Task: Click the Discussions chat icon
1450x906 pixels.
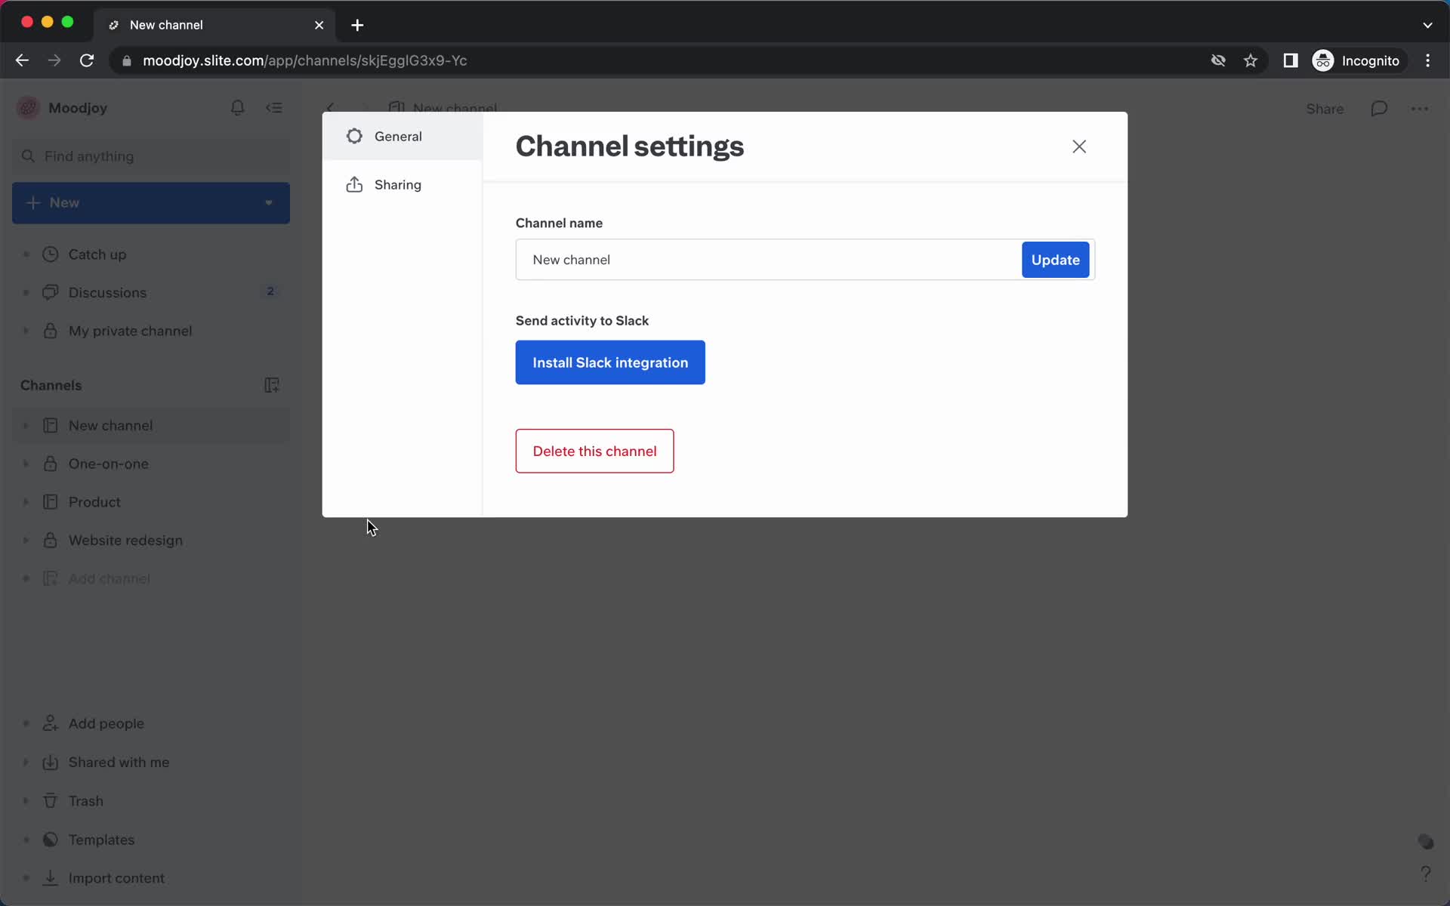Action: (x=51, y=292)
